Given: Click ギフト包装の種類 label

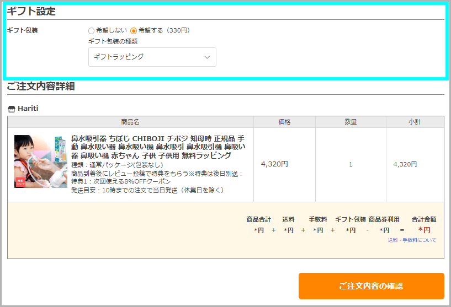Looking at the screenshot, I should (113, 41).
